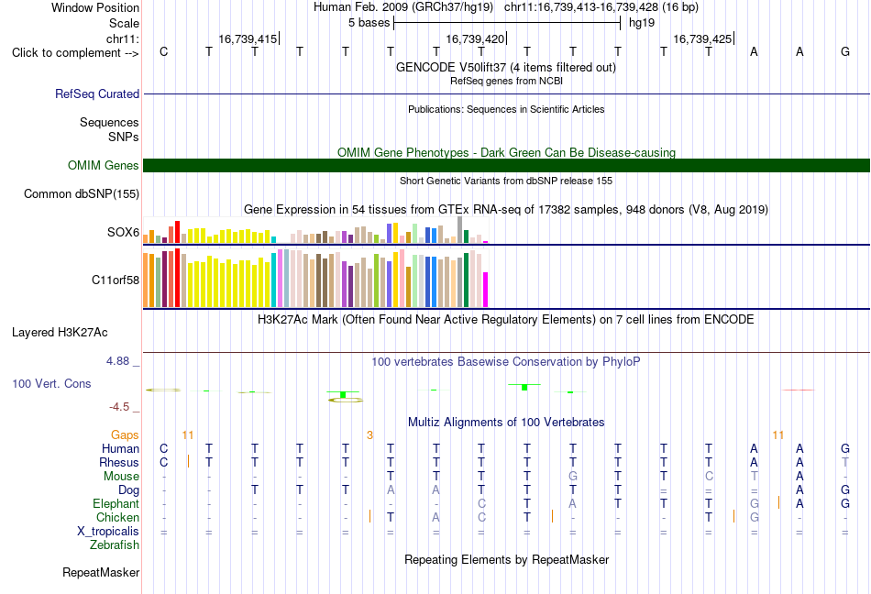871x594 pixels.
Task: Click the last base G in the sequence ruler
Action: [845, 51]
